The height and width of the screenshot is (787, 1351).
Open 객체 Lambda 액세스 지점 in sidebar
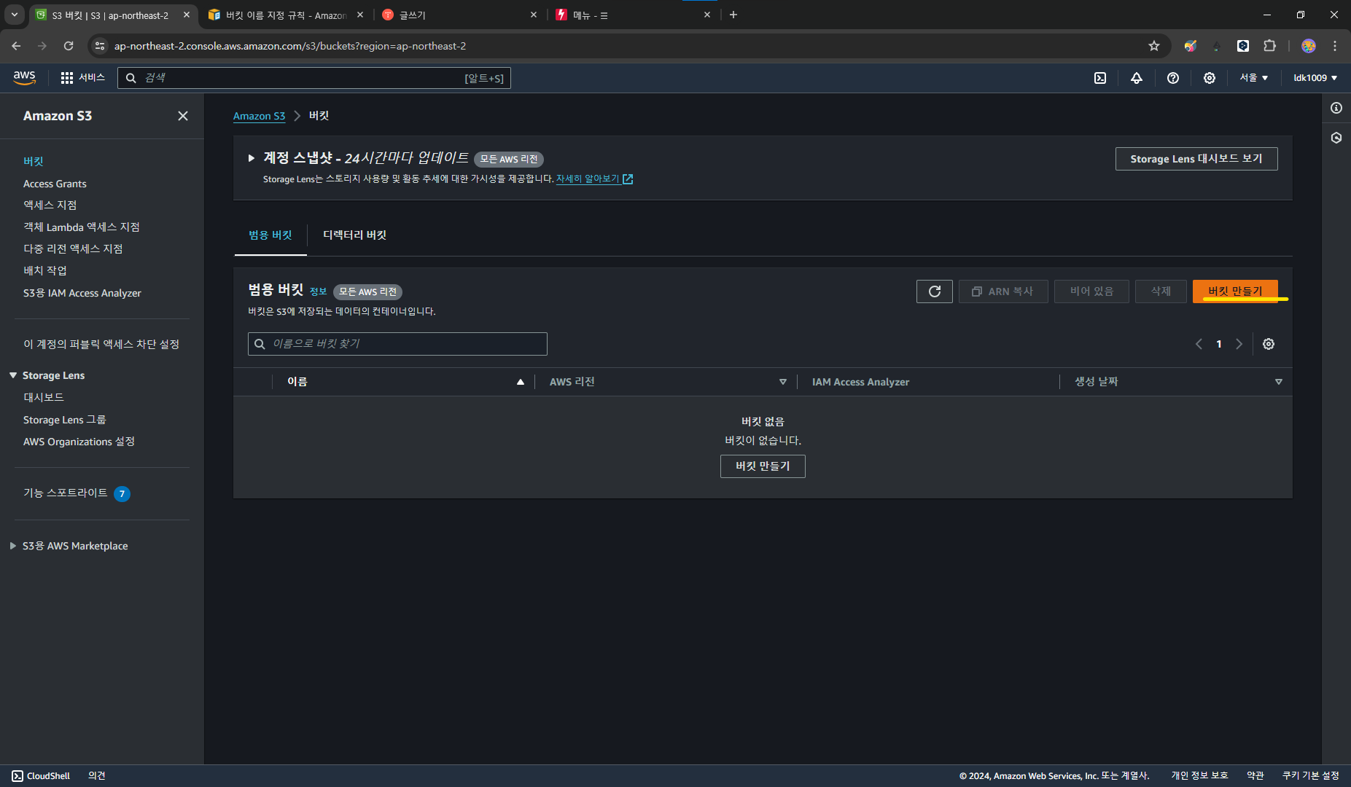82,227
